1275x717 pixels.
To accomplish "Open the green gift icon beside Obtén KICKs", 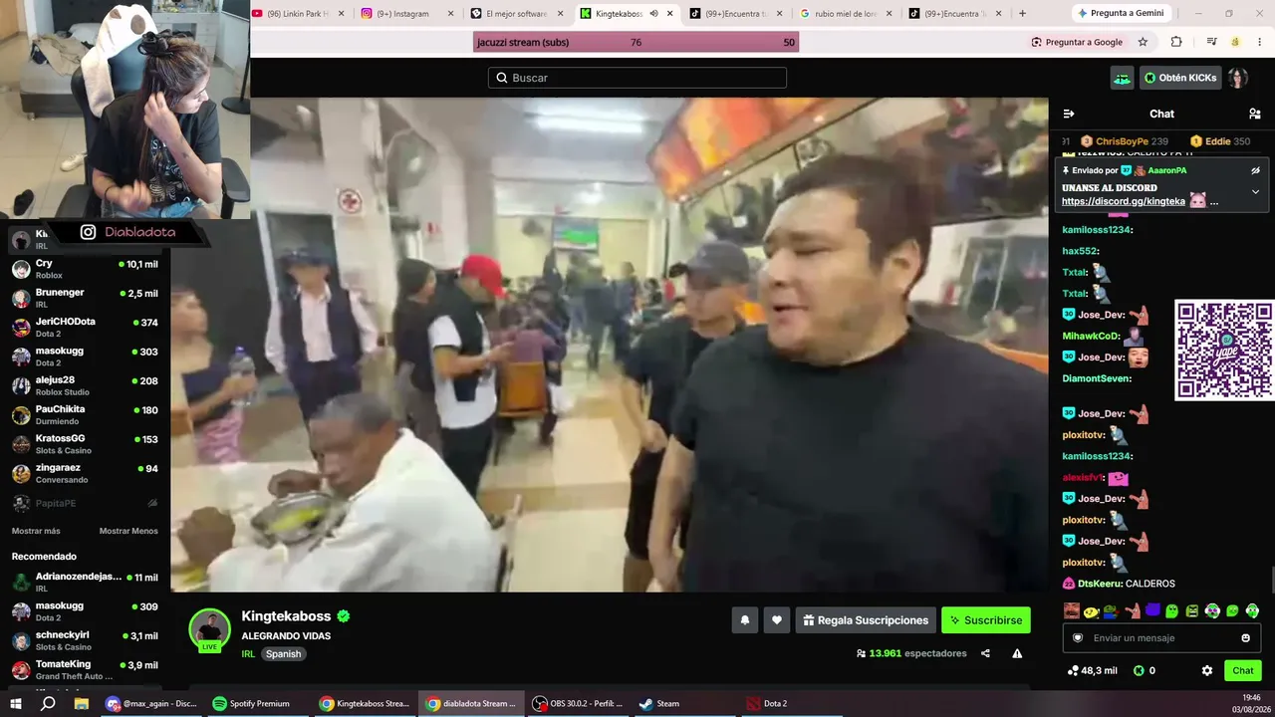I will point(1123,78).
